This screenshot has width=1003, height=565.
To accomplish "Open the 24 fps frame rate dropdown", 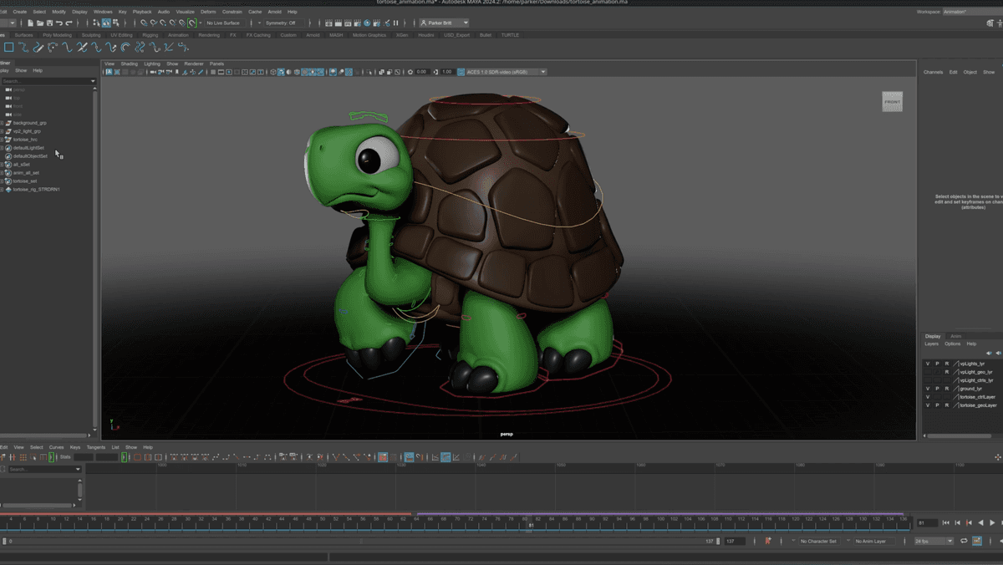I will pos(933,542).
